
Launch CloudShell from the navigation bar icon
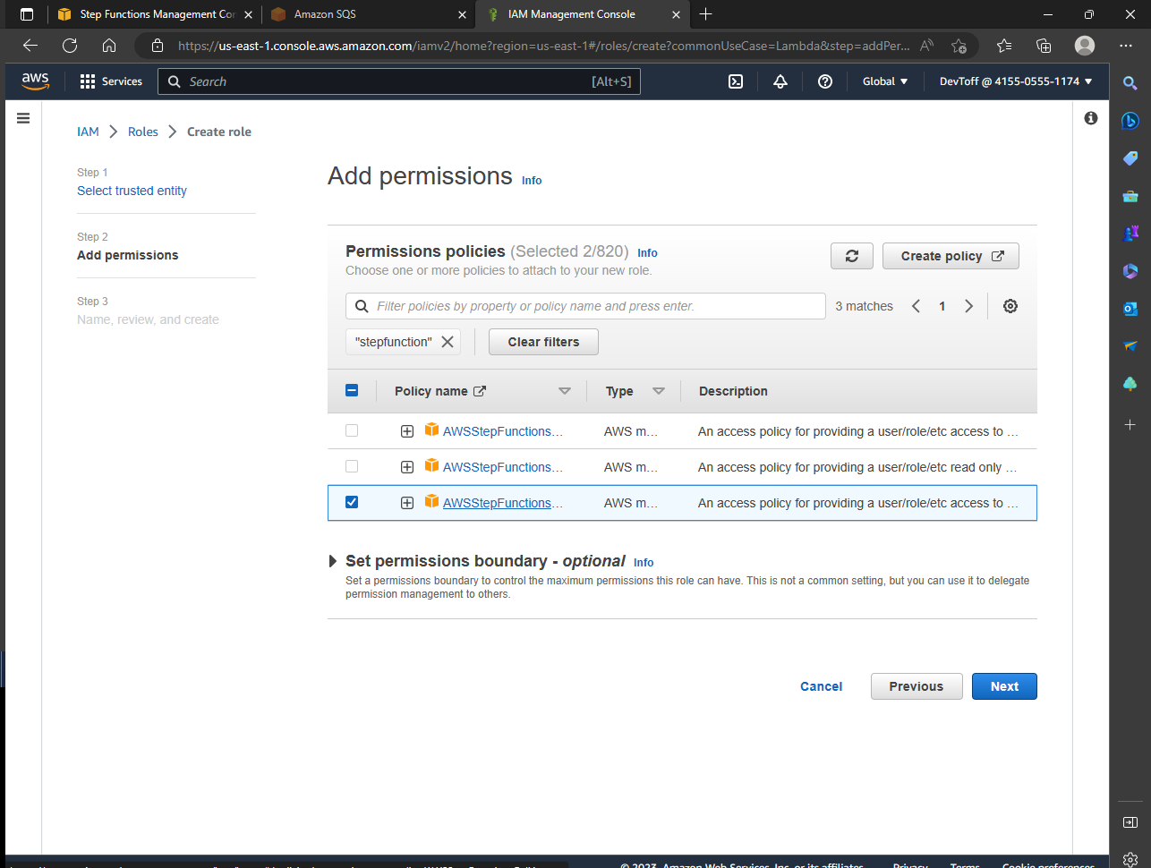click(735, 81)
